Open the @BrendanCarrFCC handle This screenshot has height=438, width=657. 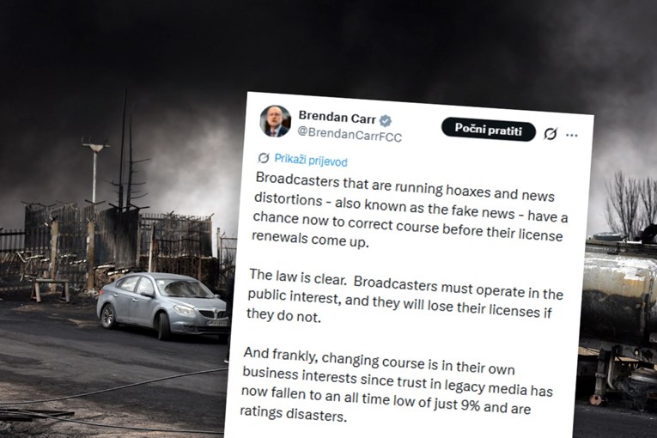coord(350,134)
